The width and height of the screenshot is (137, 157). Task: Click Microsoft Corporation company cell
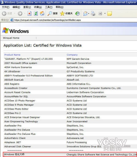coord(79,63)
